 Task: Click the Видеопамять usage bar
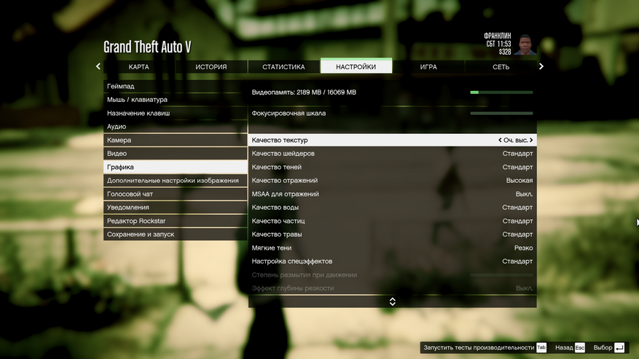pos(501,92)
